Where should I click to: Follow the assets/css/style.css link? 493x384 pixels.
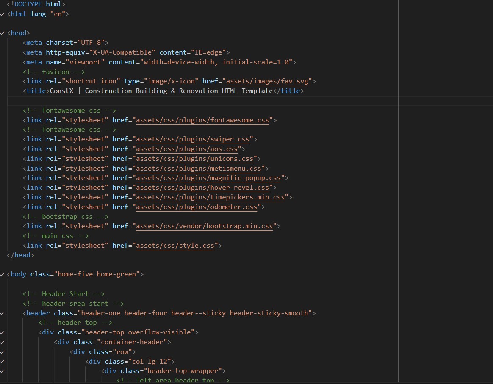click(x=177, y=246)
